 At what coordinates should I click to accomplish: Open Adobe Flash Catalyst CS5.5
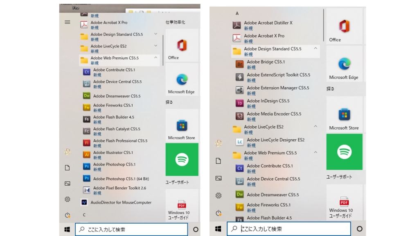click(119, 131)
